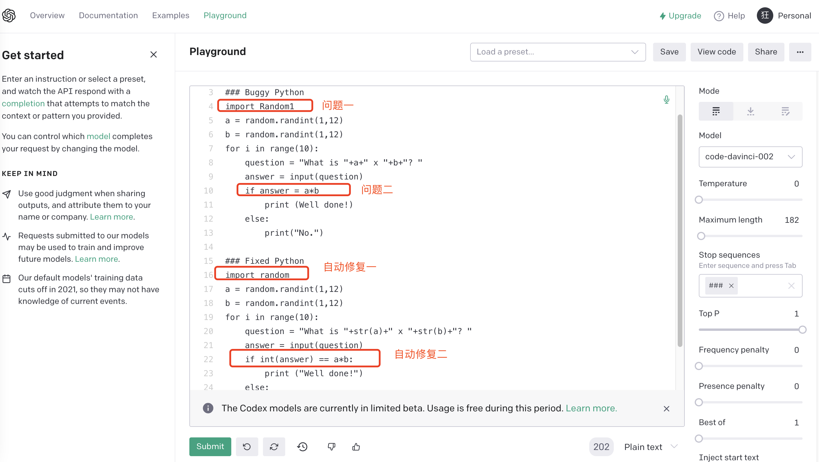Open the Examples tab
This screenshot has width=819, height=462.
(170, 15)
